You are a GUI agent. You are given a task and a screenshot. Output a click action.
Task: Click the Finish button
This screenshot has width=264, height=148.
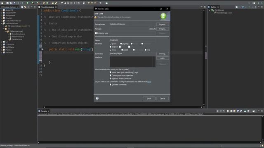coord(149,99)
